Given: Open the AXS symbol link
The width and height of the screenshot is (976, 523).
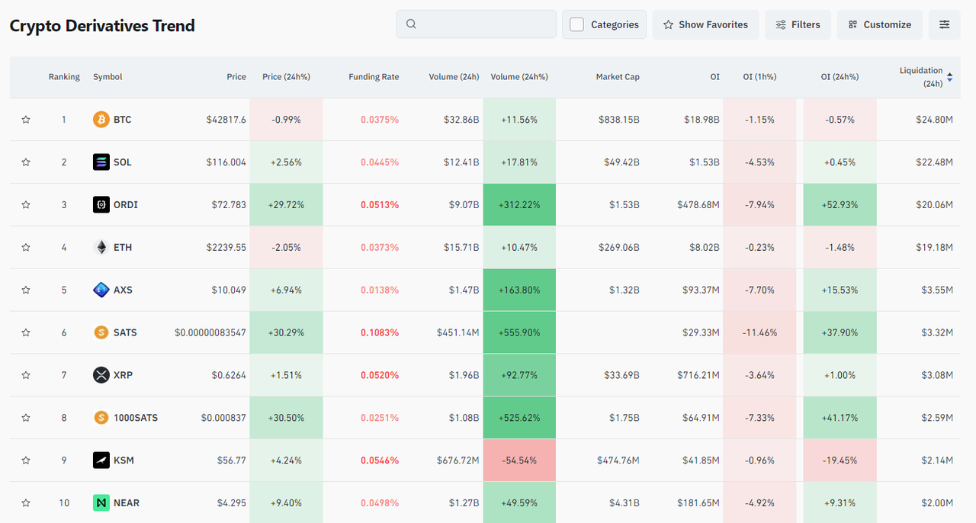Looking at the screenshot, I should click(123, 290).
